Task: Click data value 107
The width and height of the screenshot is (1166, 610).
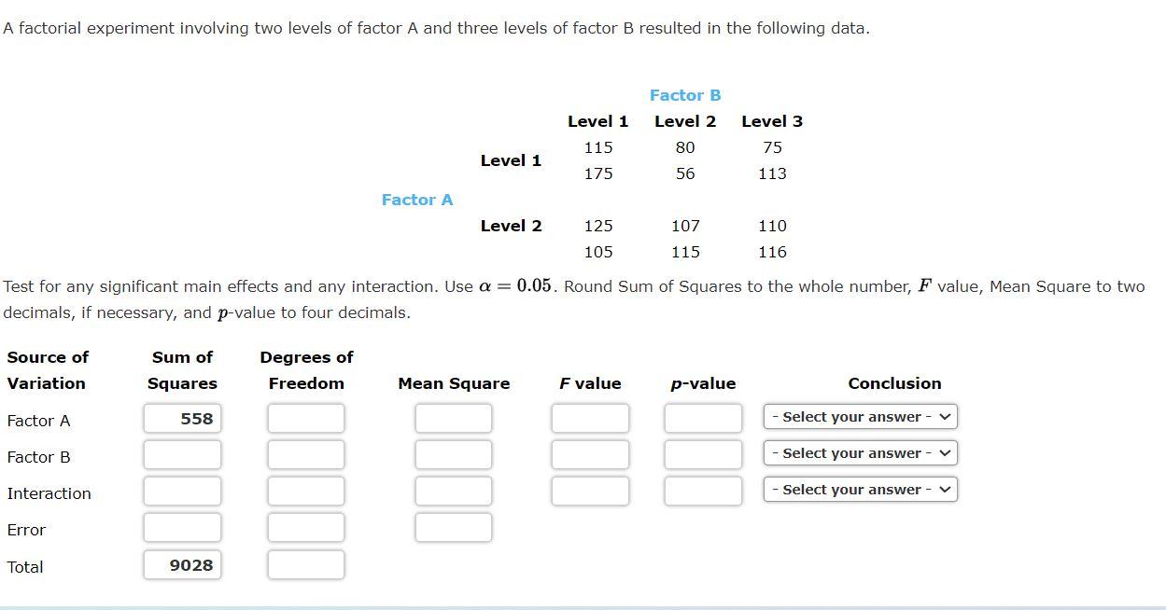Action: tap(685, 226)
